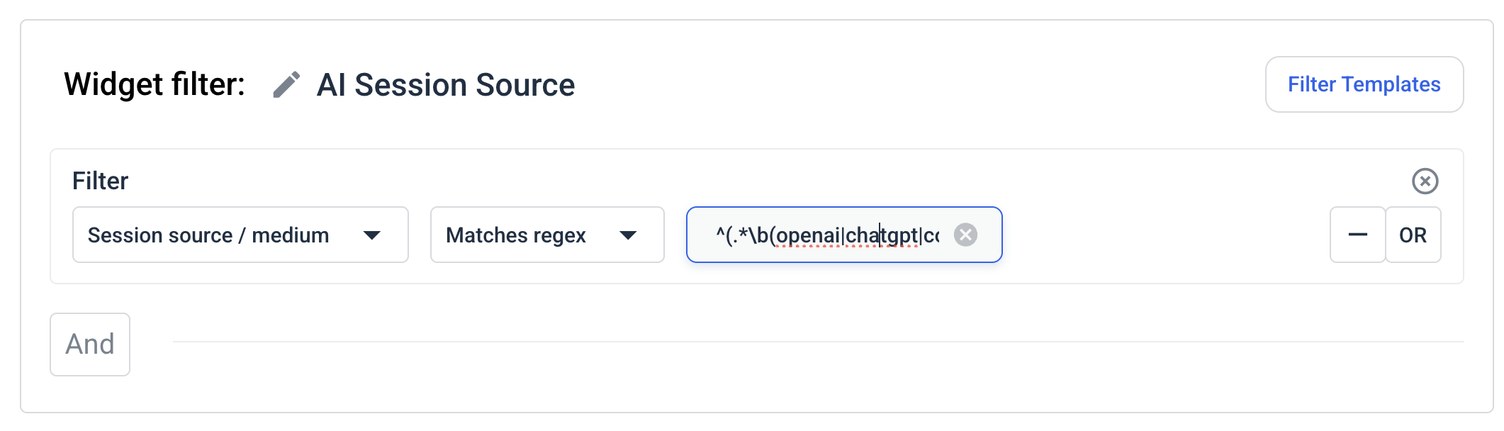Click the minus icon to delete the filter row
Viewport: 1504px width, 431px height.
tap(1357, 235)
